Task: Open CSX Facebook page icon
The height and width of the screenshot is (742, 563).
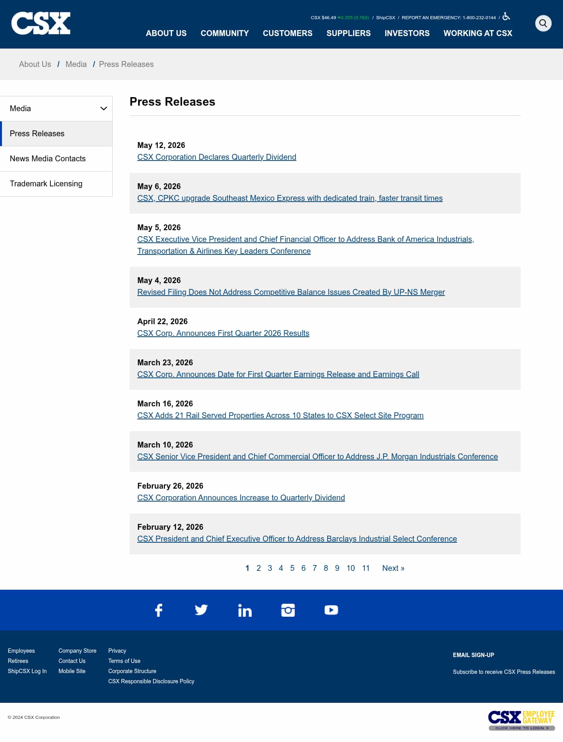Action: point(159,610)
